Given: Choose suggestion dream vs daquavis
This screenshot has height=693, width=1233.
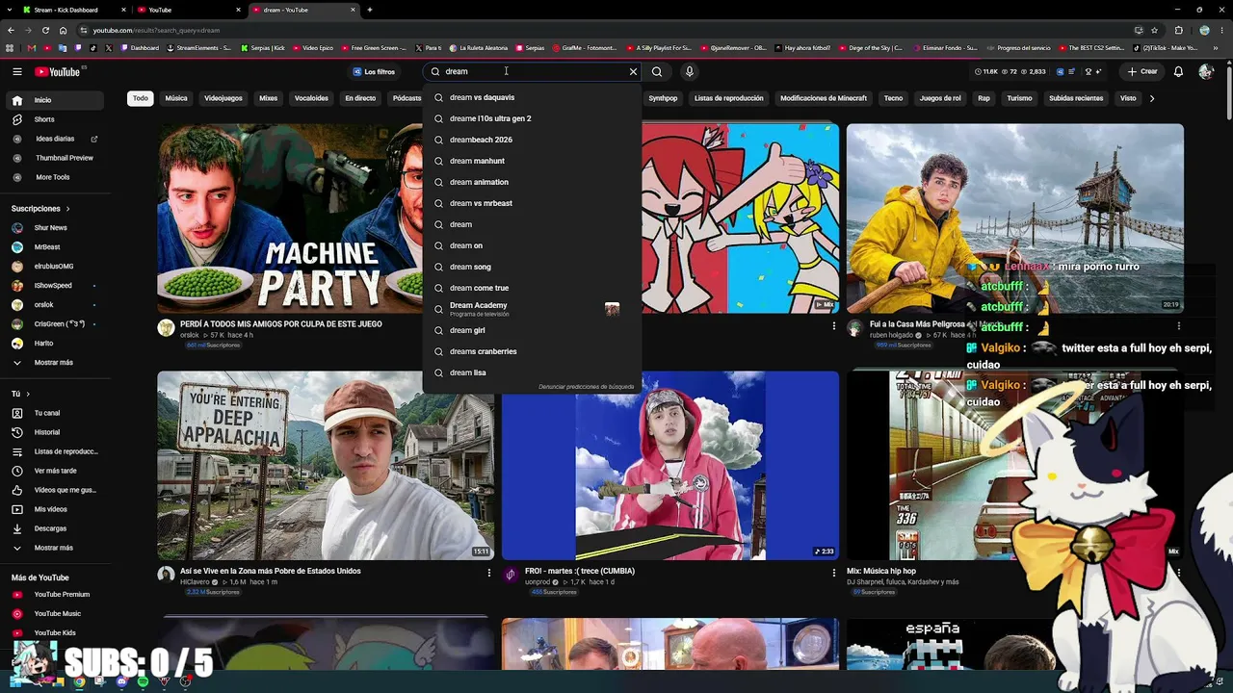Looking at the screenshot, I should [x=532, y=97].
